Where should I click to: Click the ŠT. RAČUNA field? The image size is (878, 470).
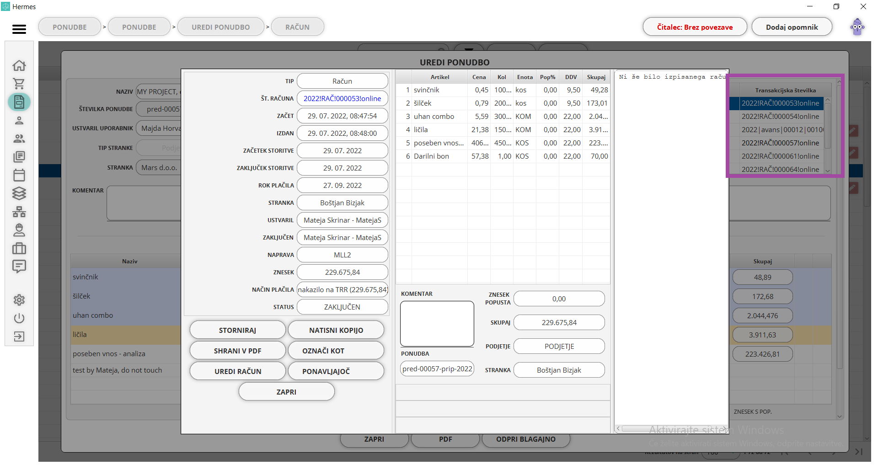tap(342, 98)
